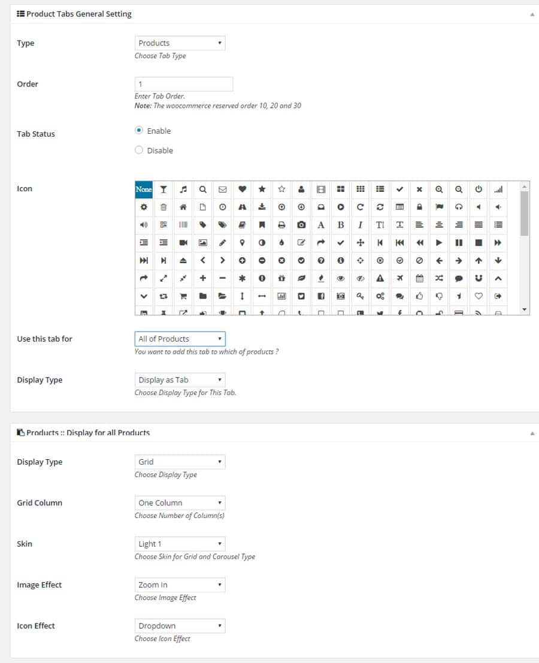
Task: Open the Use this tab for dropdown
Action: point(180,339)
